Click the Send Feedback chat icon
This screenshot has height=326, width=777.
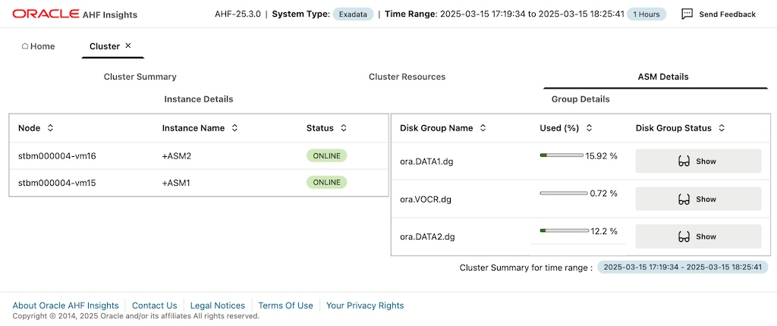(687, 14)
